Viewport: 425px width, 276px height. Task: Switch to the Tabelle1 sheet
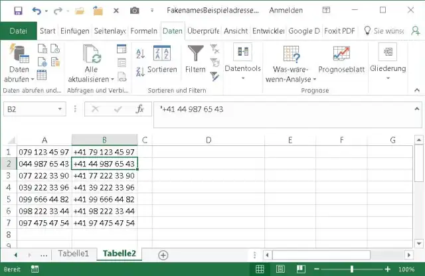click(74, 253)
